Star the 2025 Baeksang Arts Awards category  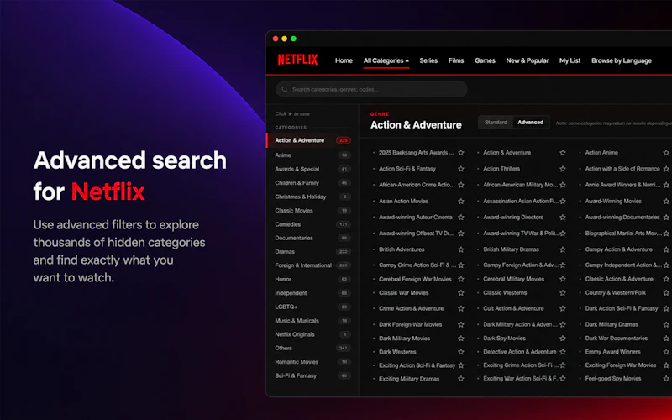tap(460, 153)
